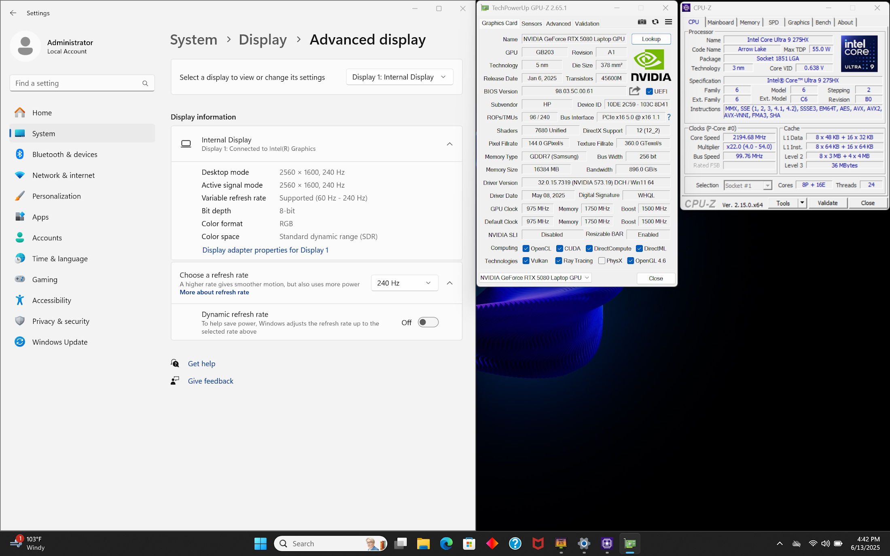Click the Tools button in CPU-Z

783,203
